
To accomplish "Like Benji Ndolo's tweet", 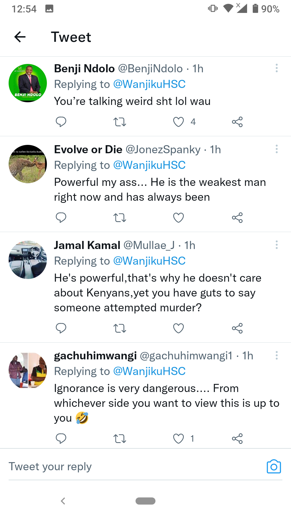I will pyautogui.click(x=178, y=122).
